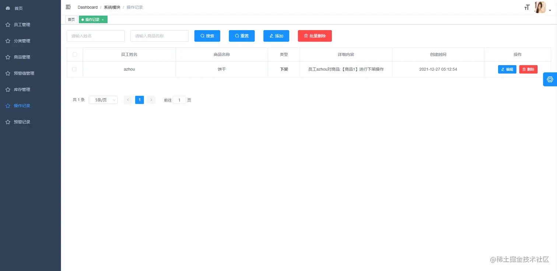Switch to the 首页 tag tab
The height and width of the screenshot is (271, 557).
point(71,19)
